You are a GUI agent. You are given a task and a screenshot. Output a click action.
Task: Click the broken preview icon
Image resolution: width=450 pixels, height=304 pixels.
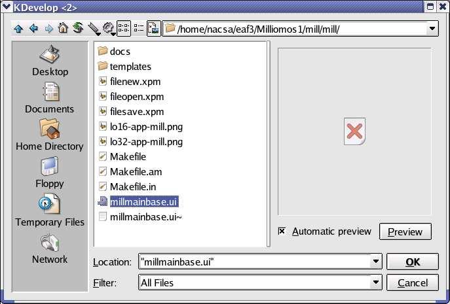tap(355, 131)
